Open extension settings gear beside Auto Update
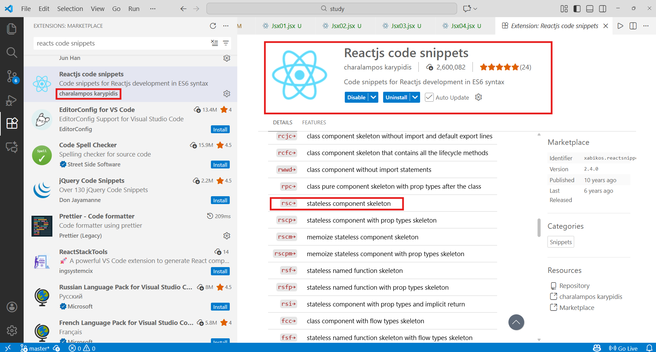The height and width of the screenshot is (352, 656). point(479,97)
